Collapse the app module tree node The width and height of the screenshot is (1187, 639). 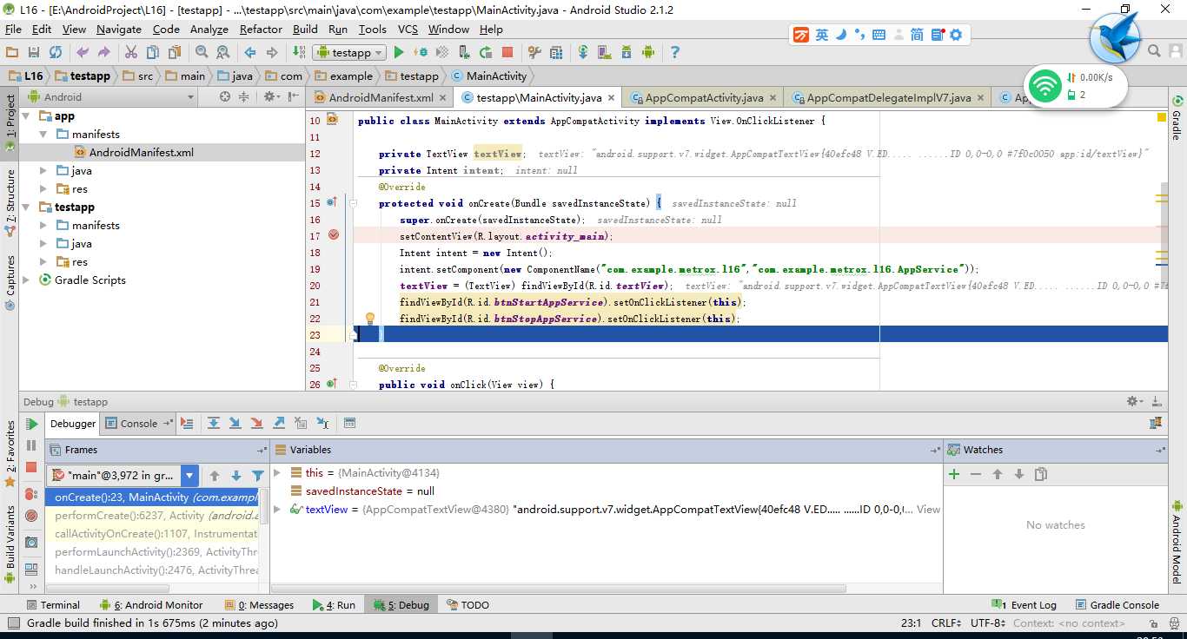coord(26,116)
